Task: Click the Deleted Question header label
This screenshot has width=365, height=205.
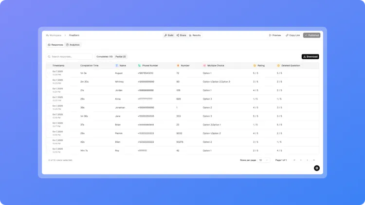Action: tap(291, 66)
